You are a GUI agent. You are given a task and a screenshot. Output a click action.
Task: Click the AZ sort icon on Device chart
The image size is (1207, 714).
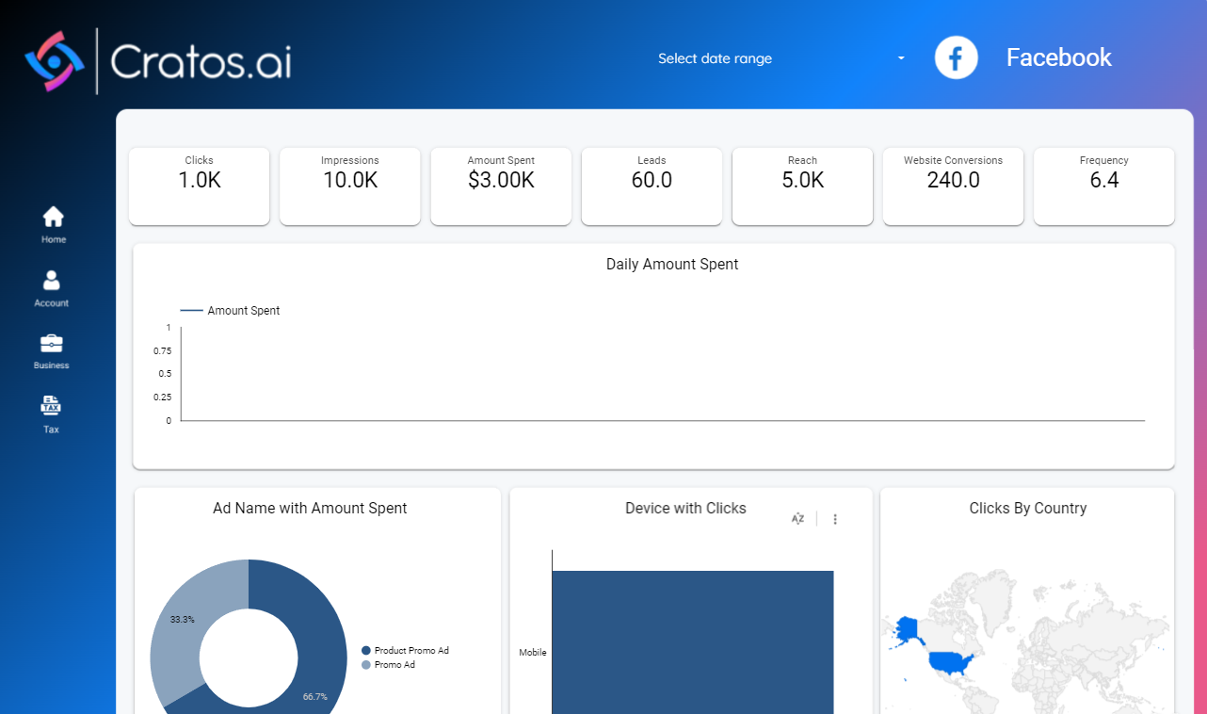pyautogui.click(x=798, y=519)
